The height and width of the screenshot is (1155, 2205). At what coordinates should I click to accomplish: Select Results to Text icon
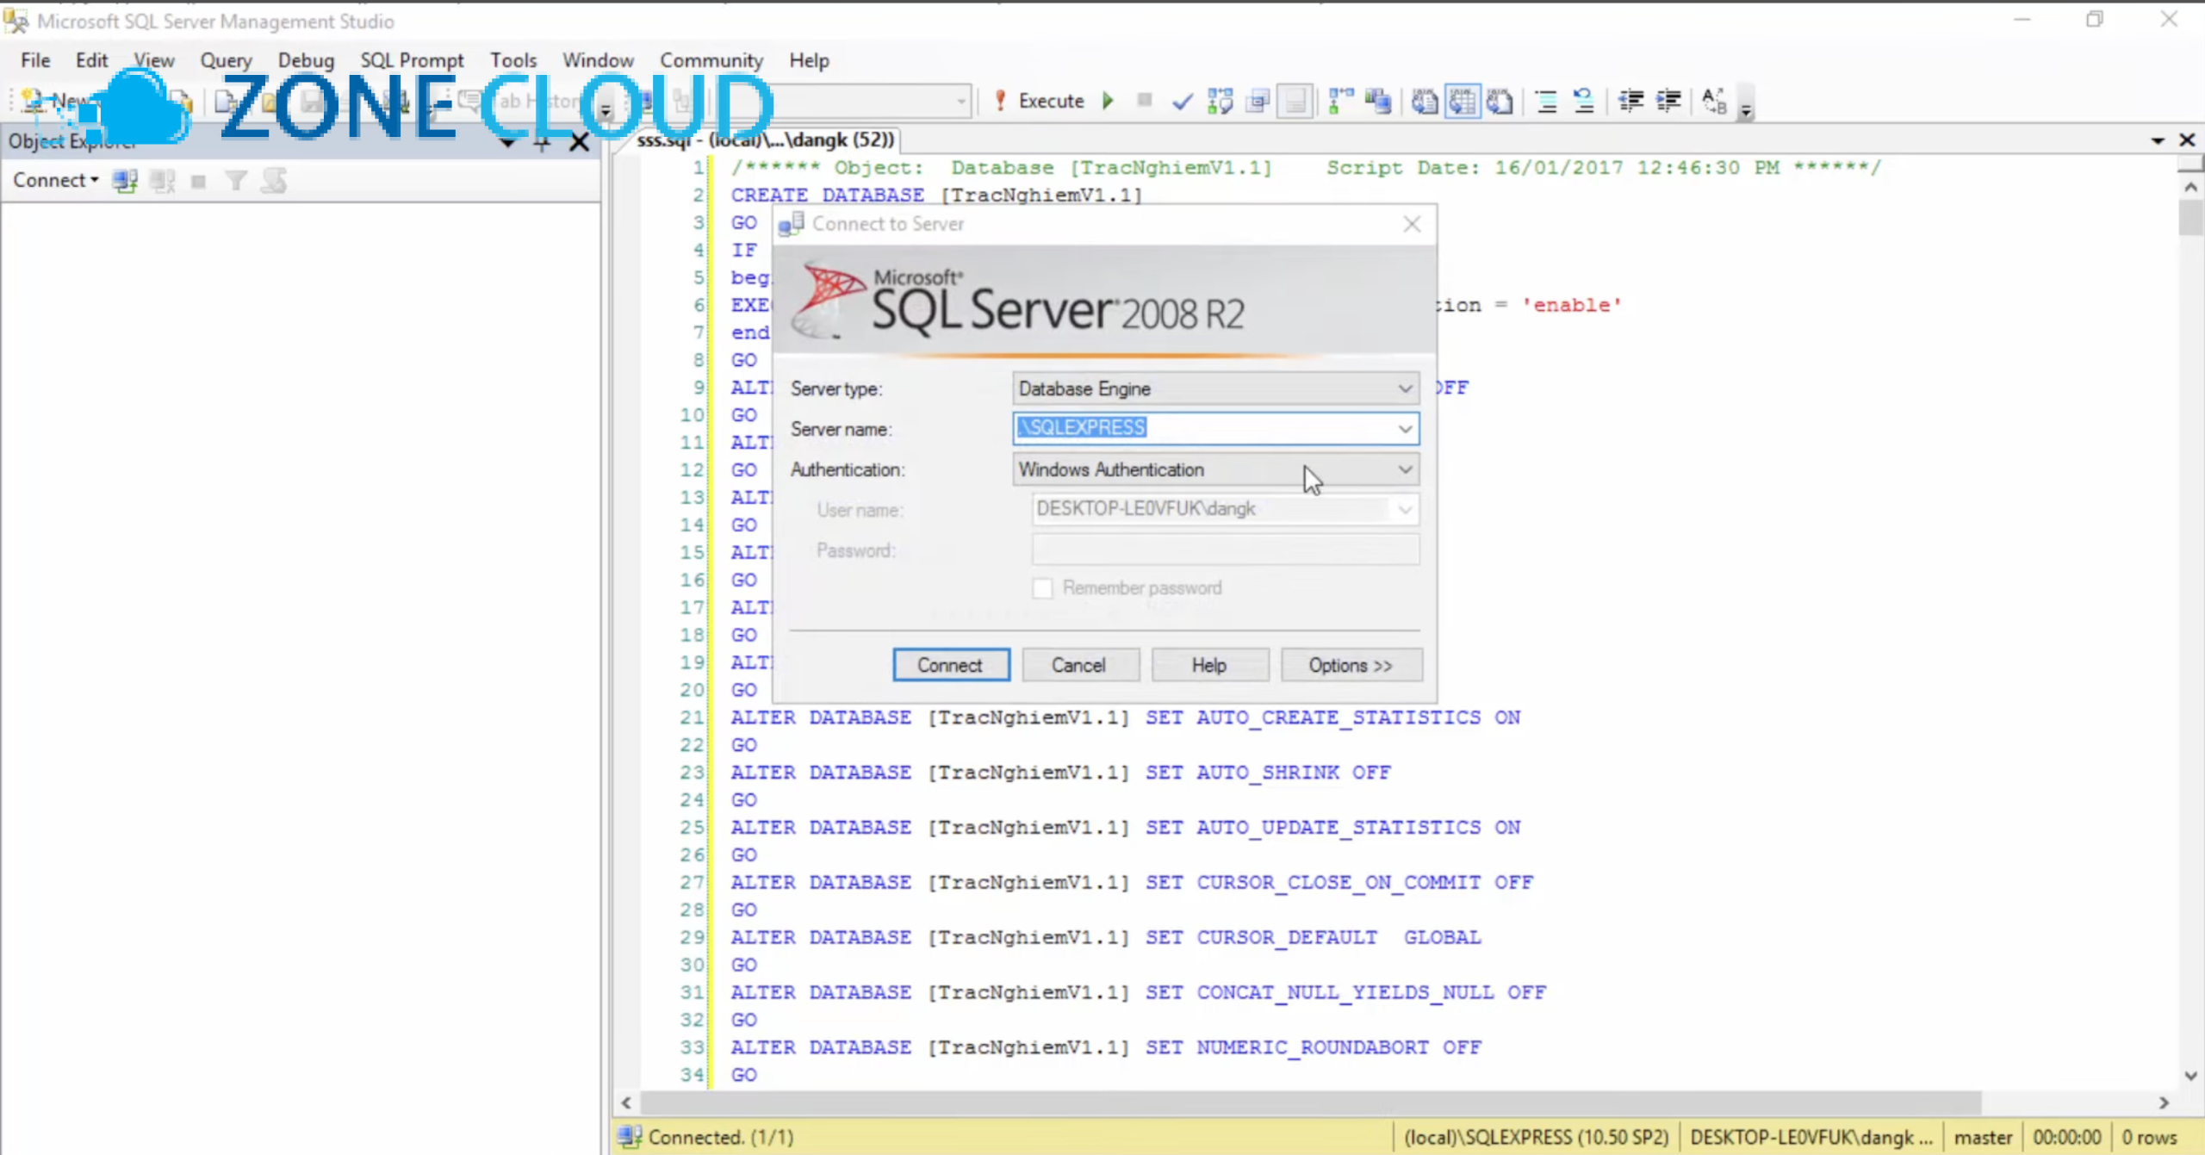1425,102
